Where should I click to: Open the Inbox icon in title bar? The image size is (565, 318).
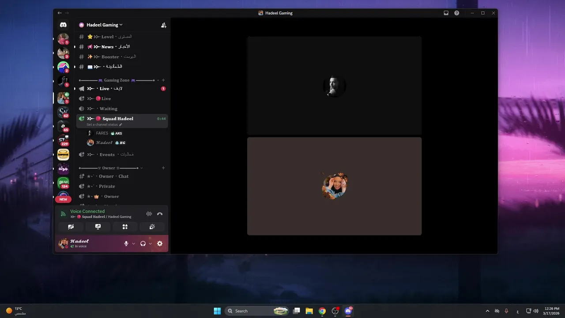click(446, 13)
